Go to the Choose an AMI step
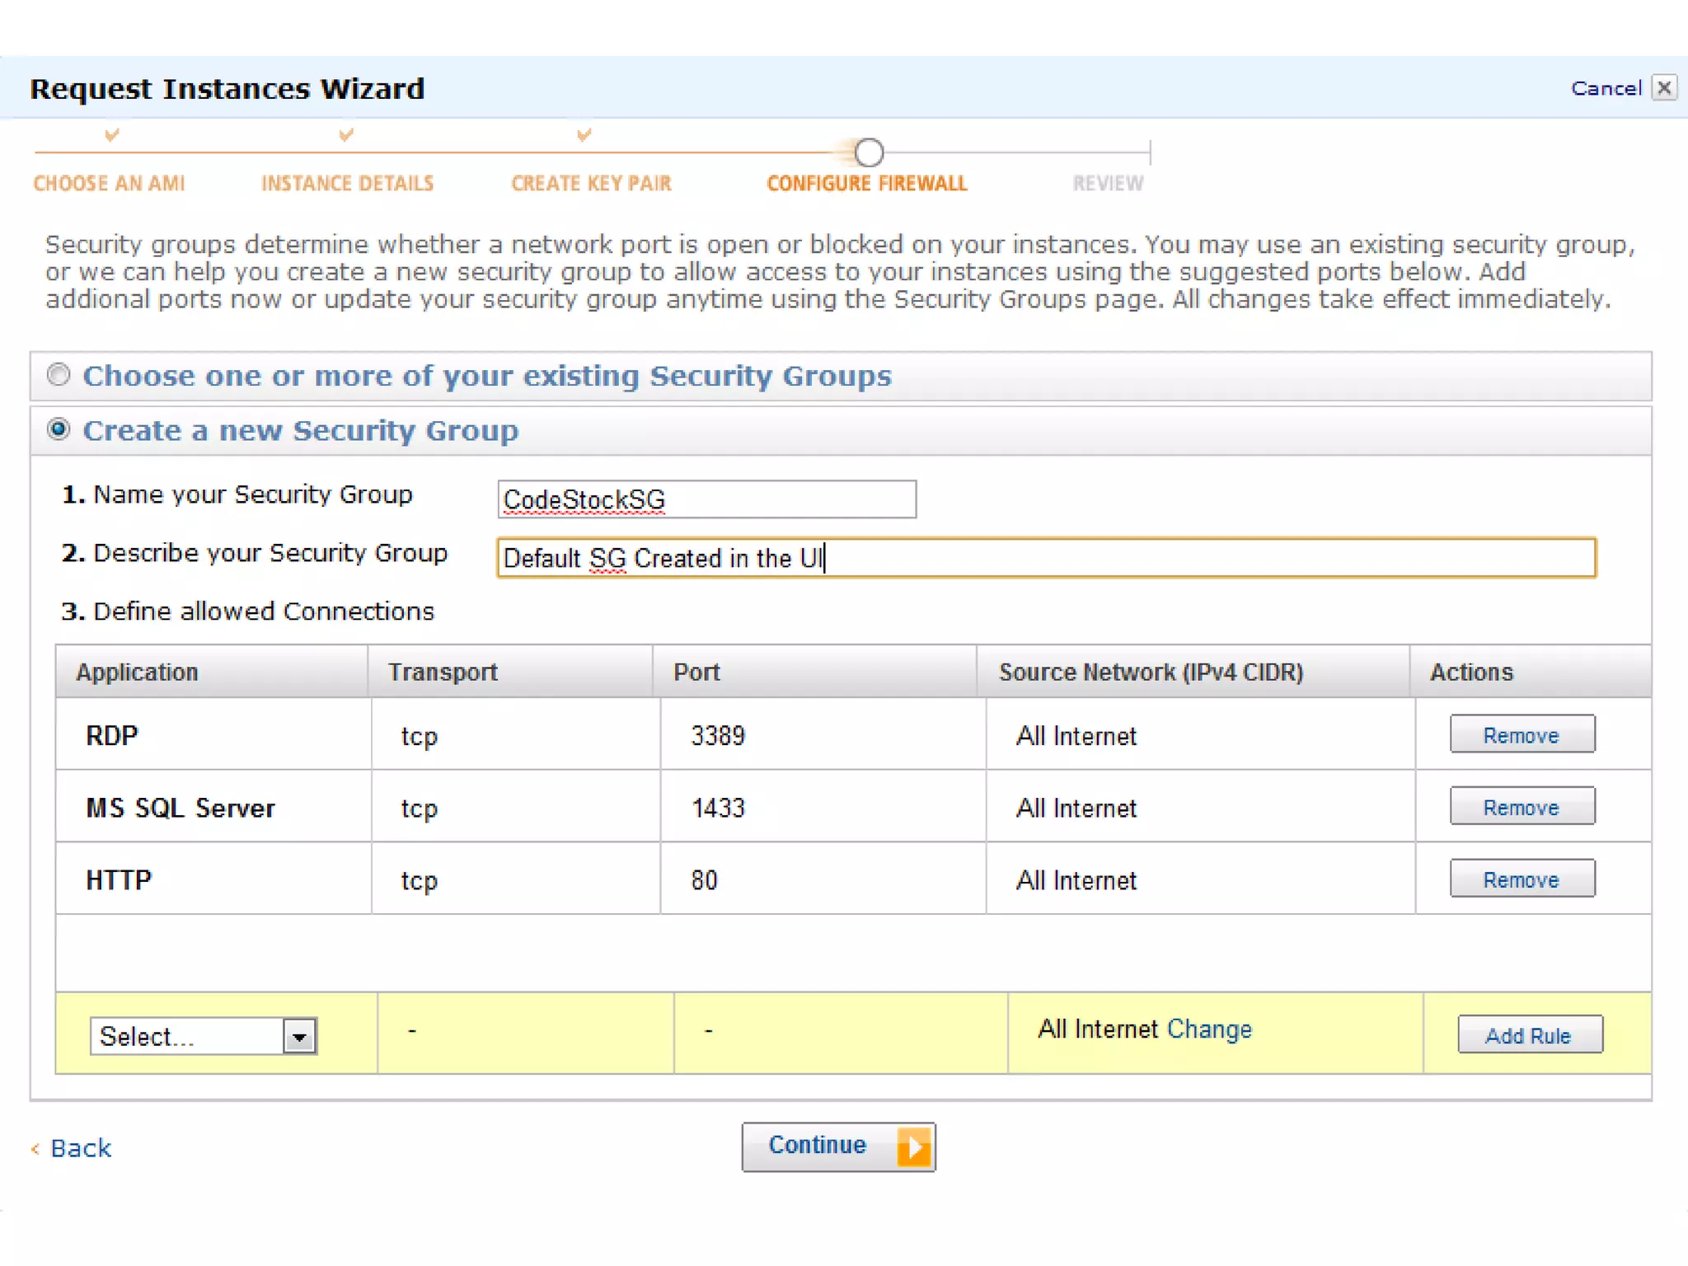This screenshot has height=1266, width=1688. tap(109, 183)
